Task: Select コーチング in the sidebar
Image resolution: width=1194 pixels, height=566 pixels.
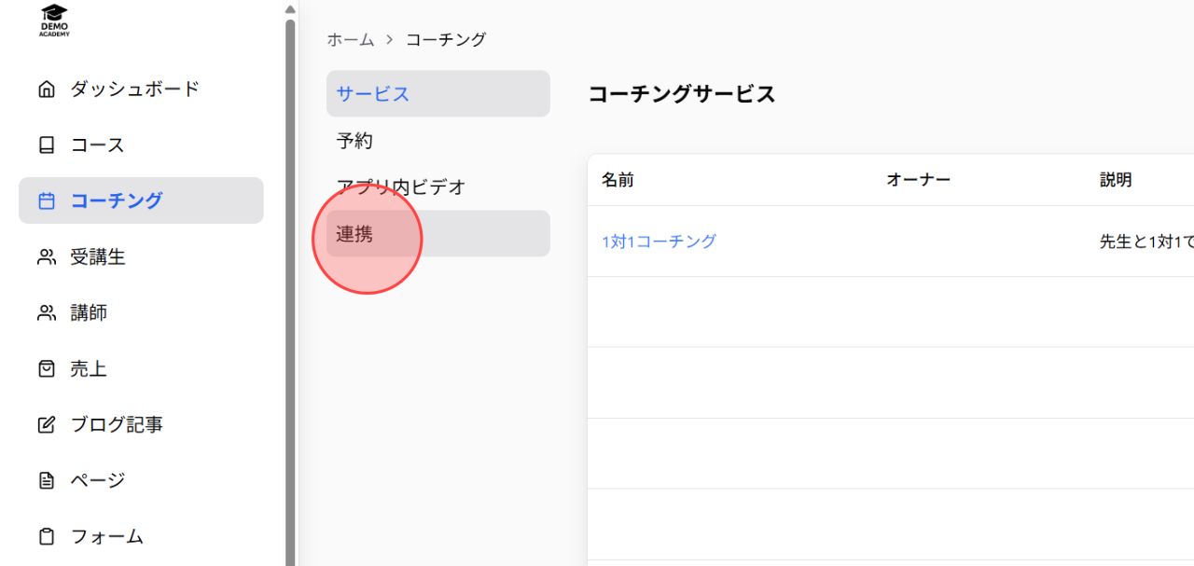Action: 141,200
